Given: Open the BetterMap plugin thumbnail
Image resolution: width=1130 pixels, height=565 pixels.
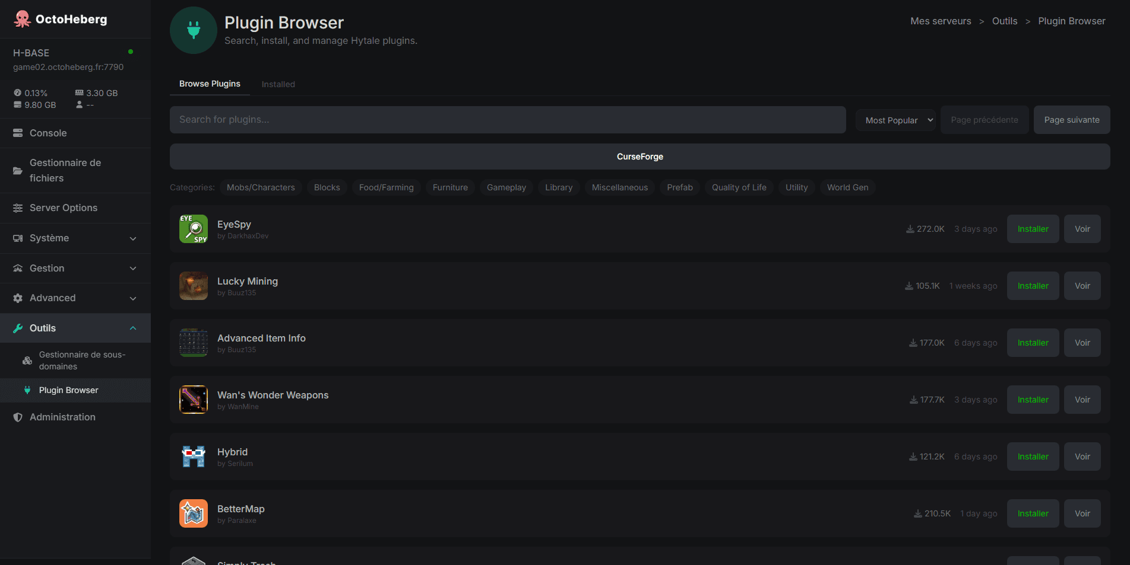Looking at the screenshot, I should (x=194, y=513).
